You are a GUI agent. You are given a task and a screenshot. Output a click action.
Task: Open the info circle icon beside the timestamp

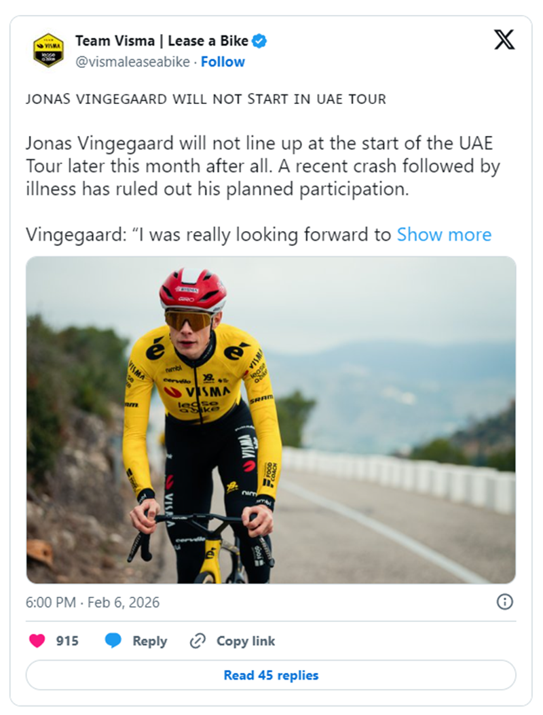coord(505,601)
